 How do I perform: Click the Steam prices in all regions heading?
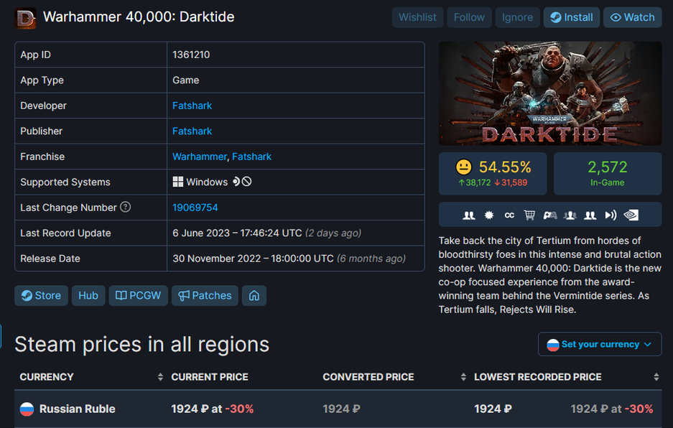pos(142,344)
